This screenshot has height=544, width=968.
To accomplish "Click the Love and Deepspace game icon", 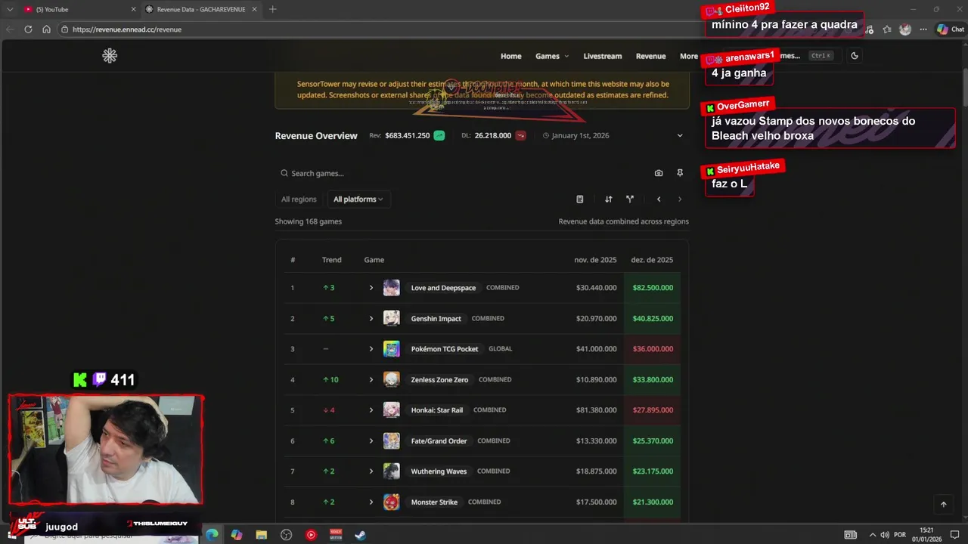I will pos(391,288).
